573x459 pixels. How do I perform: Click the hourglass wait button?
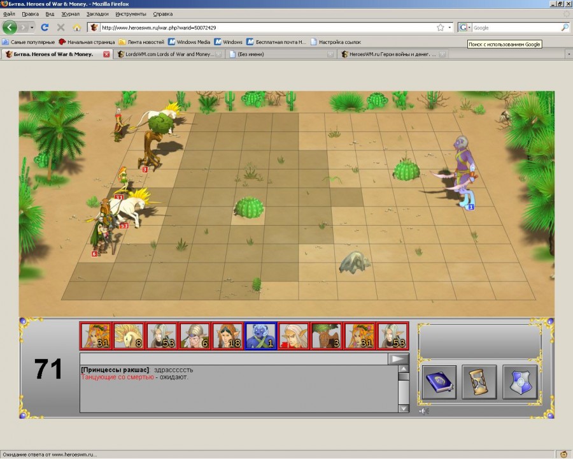point(479,382)
